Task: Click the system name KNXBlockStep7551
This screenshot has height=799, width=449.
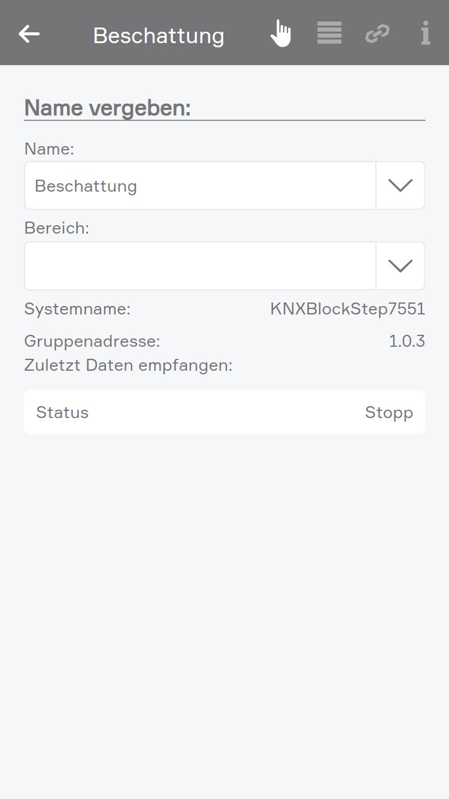Action: [x=347, y=309]
